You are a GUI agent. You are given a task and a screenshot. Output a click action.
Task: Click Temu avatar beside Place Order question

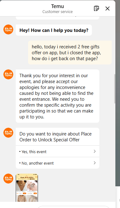pos(8,133)
